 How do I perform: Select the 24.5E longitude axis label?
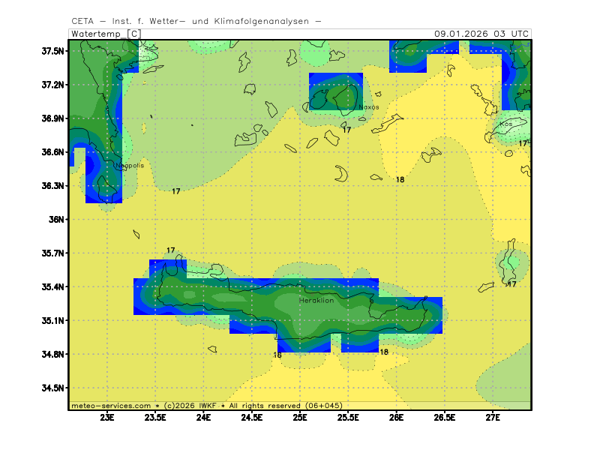252,417
